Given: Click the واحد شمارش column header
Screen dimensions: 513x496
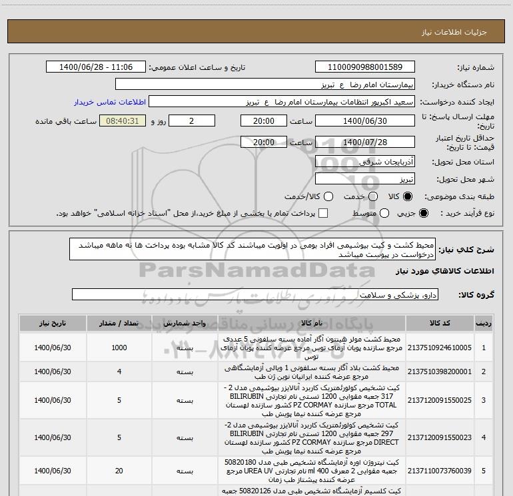Looking at the screenshot, I should [x=185, y=323].
